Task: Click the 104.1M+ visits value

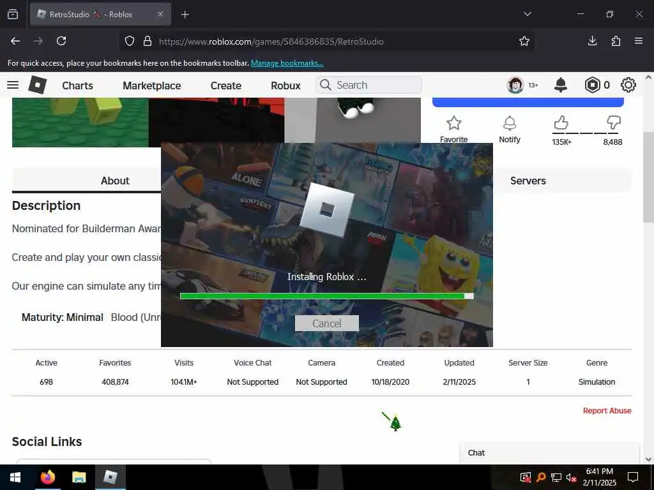Action: 184,382
